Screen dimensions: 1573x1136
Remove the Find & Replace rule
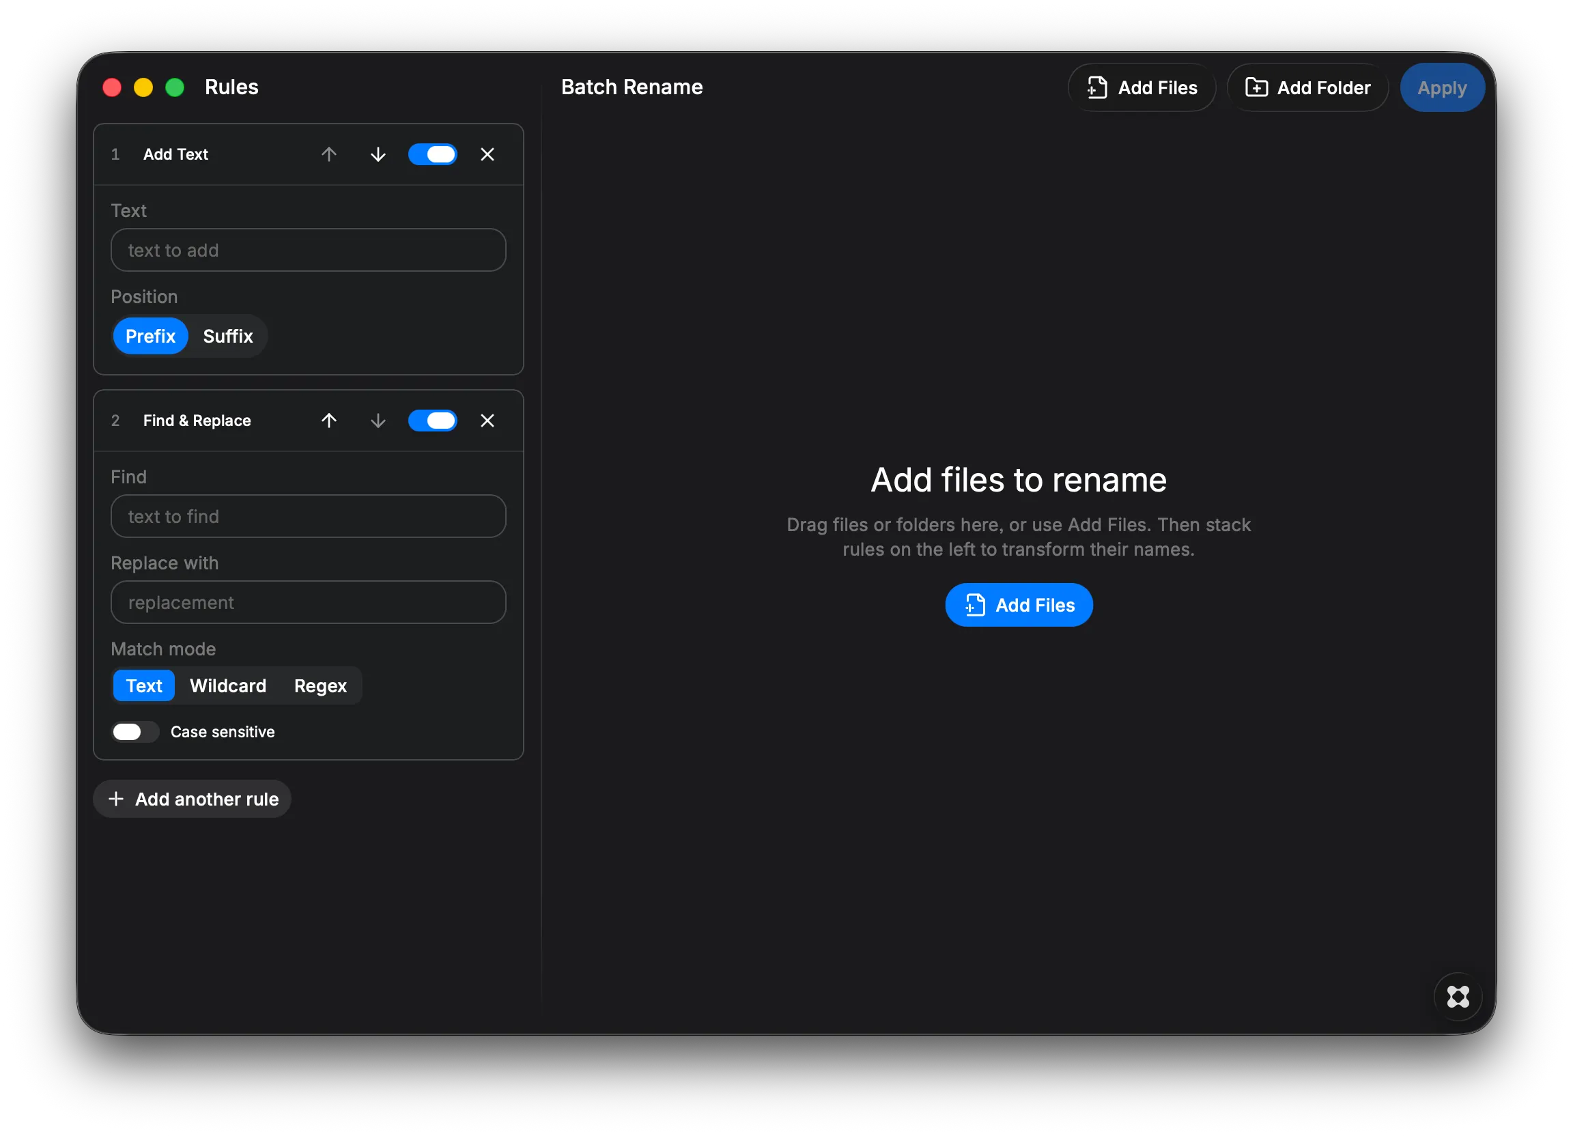(x=487, y=421)
